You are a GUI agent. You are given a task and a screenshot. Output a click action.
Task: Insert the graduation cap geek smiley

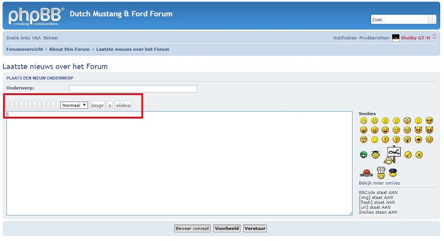[375, 154]
